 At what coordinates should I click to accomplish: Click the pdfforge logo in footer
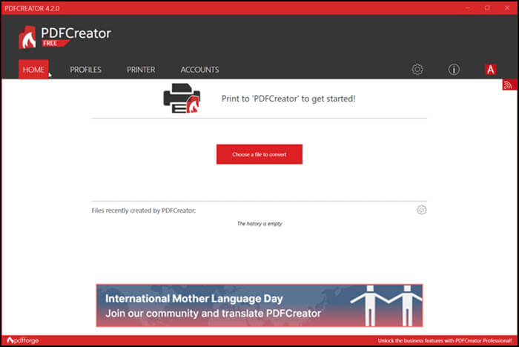coord(22,340)
